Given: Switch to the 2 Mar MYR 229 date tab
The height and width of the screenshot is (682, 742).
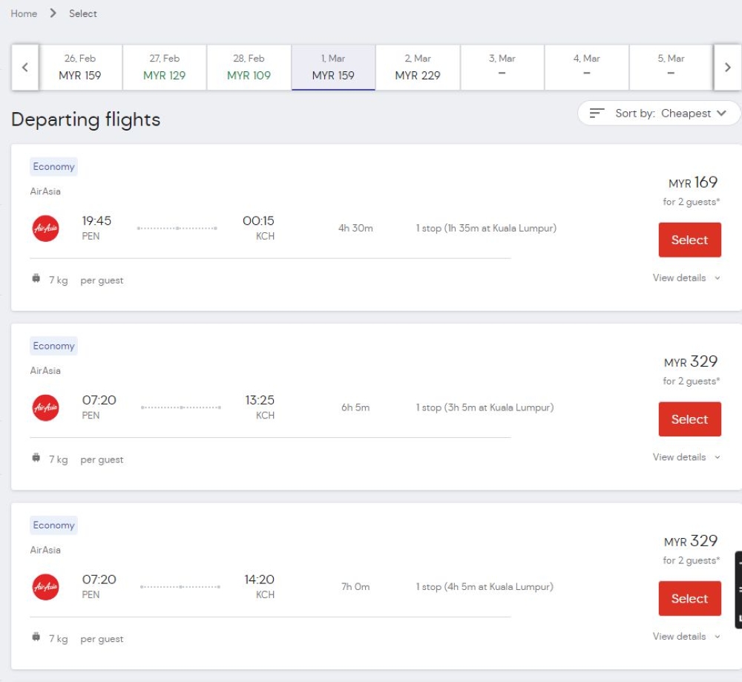Looking at the screenshot, I should [x=418, y=68].
